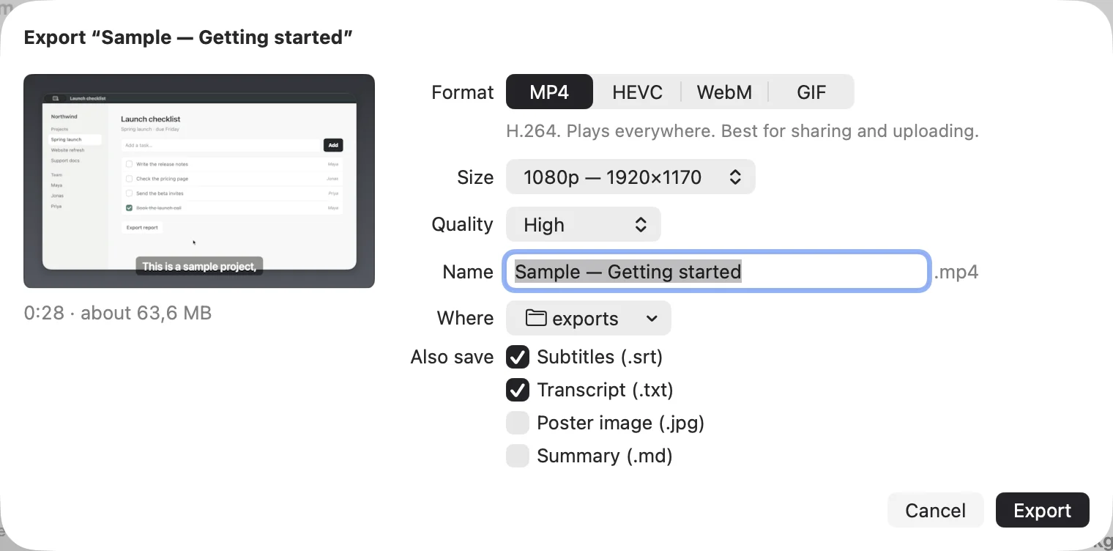1113x551 pixels.
Task: Click the Also save label
Action: (x=452, y=357)
